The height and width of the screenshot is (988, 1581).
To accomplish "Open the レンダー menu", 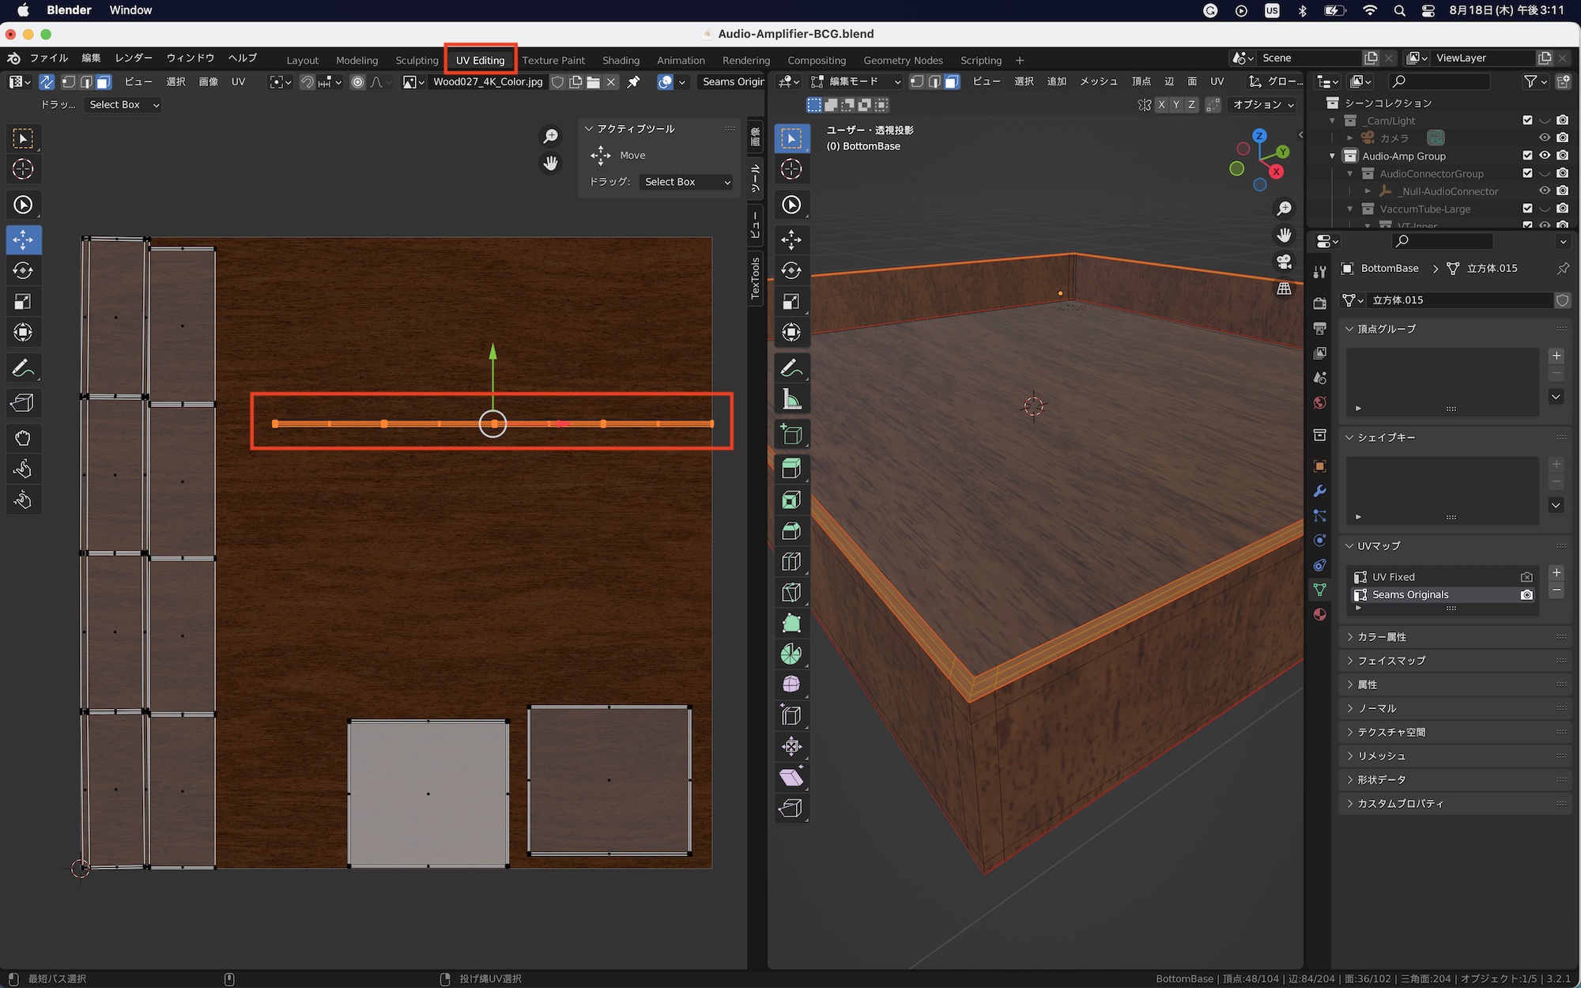I will coord(133,58).
